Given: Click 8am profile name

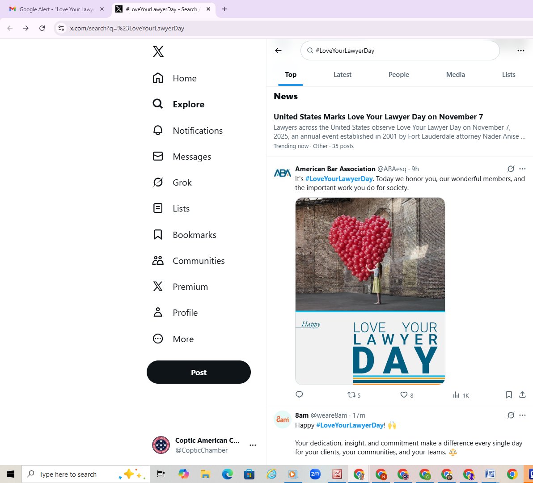Looking at the screenshot, I should 302,415.
